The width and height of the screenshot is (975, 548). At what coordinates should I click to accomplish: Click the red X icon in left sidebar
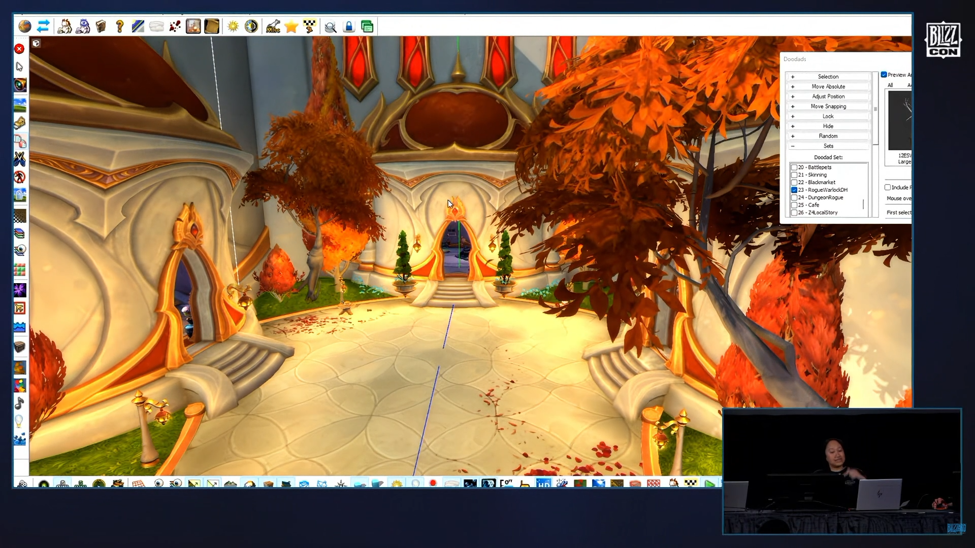point(19,49)
